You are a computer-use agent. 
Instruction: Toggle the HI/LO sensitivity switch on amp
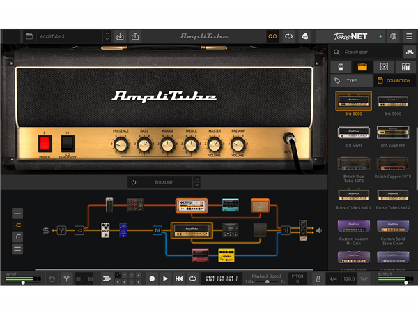(68, 144)
